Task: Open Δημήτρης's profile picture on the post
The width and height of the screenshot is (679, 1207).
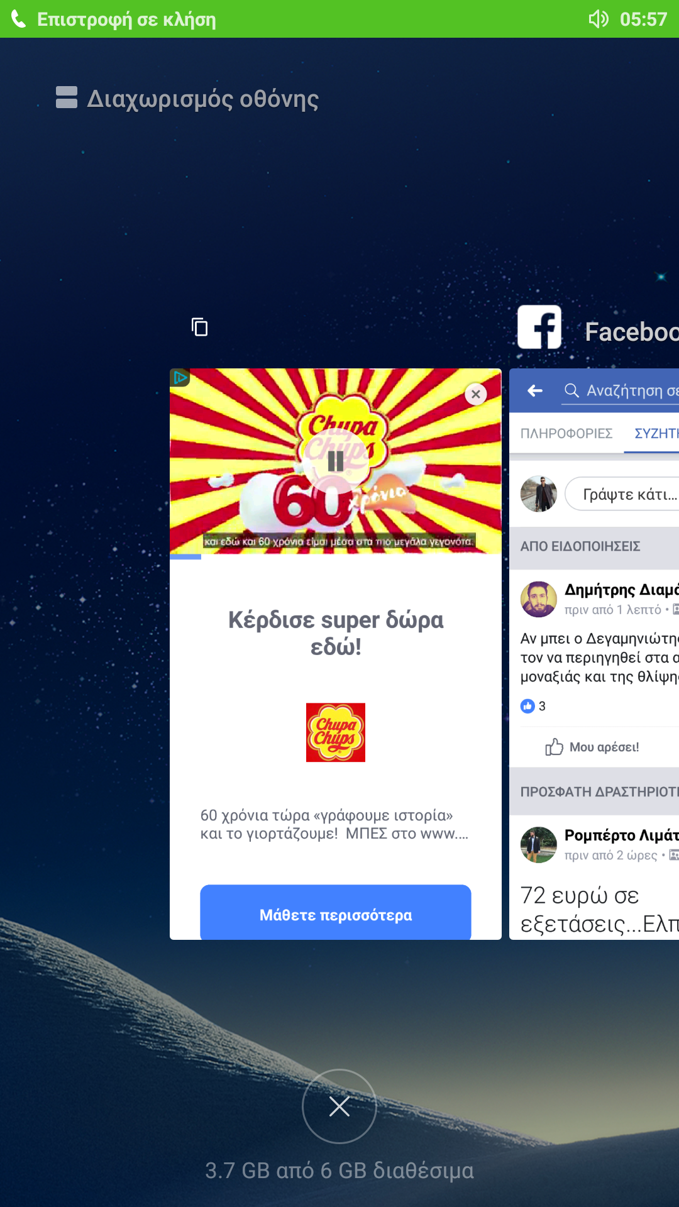Action: [x=539, y=599]
